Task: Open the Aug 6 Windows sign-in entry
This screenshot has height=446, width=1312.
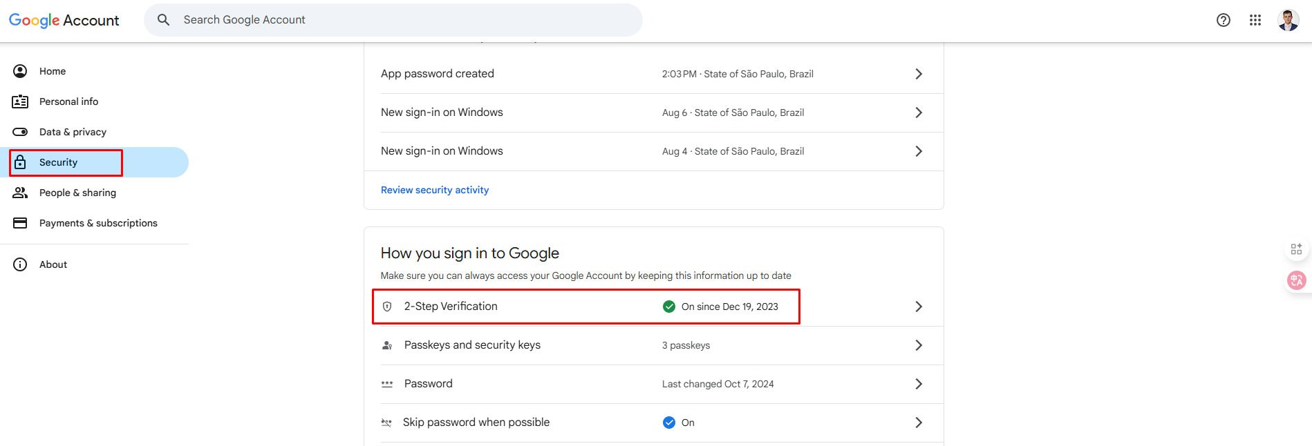Action: [653, 113]
